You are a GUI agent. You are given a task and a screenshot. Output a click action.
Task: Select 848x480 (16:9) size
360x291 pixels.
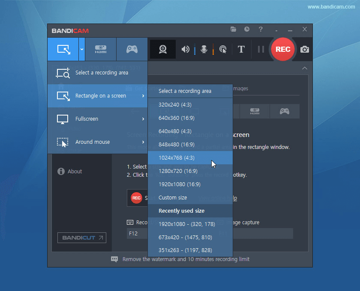pos(190,145)
